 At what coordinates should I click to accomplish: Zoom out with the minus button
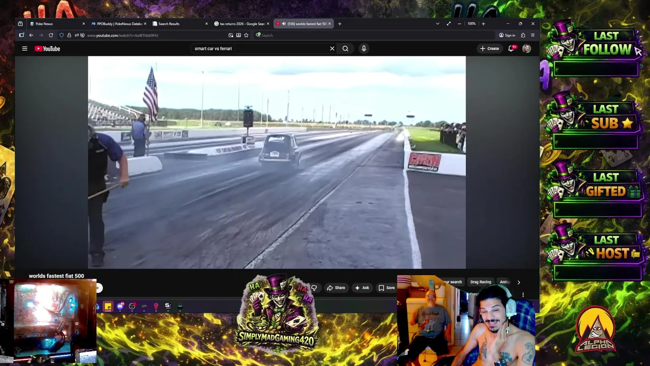(x=460, y=24)
